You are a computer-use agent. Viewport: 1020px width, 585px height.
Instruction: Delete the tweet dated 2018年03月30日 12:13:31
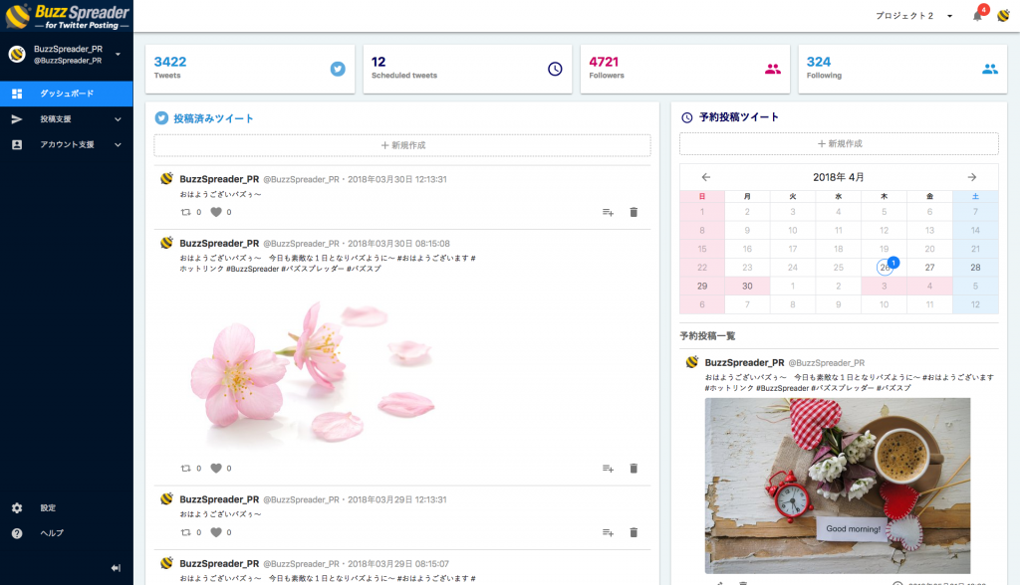click(x=634, y=212)
